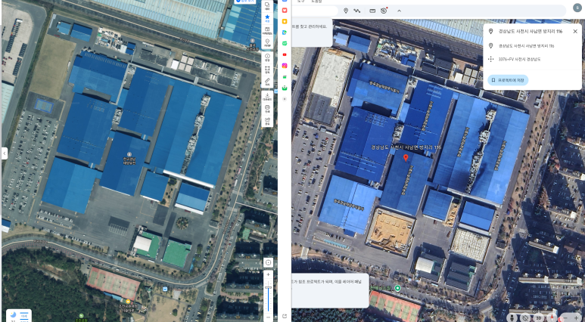Click the 다운로드 download map icon
The height and width of the screenshot is (322, 585).
(x=267, y=97)
